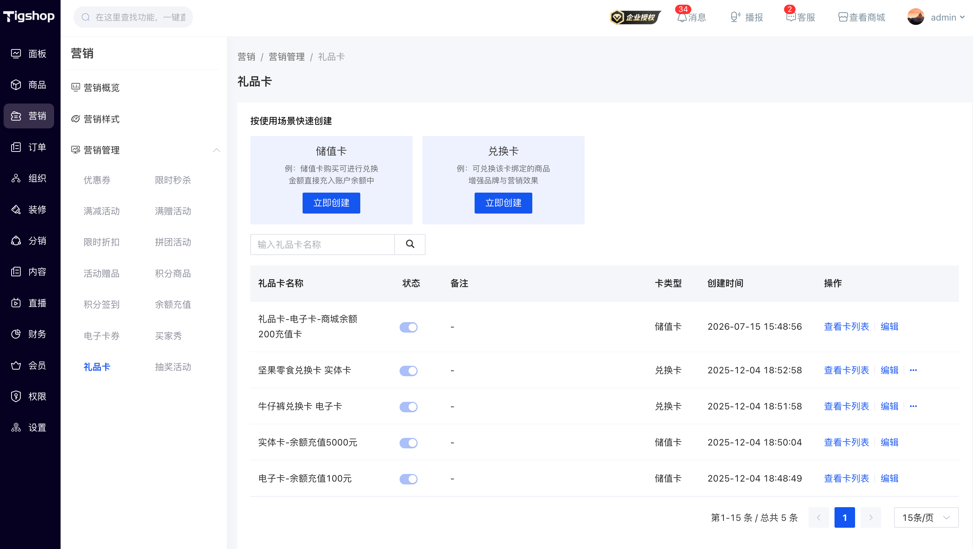Collapse the 营销管理 submenu
This screenshot has width=973, height=549.
tap(216, 150)
